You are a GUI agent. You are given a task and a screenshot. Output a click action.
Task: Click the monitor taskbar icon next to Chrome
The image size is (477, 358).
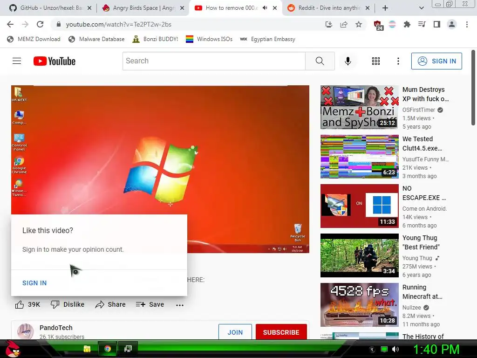pyautogui.click(x=128, y=349)
